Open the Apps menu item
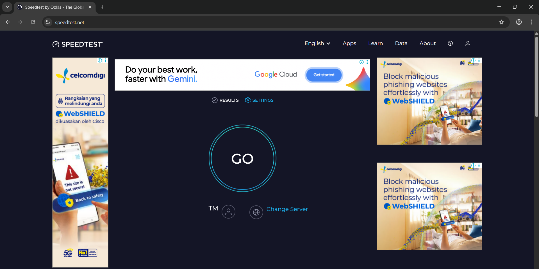Image resolution: width=539 pixels, height=269 pixels. [349, 43]
